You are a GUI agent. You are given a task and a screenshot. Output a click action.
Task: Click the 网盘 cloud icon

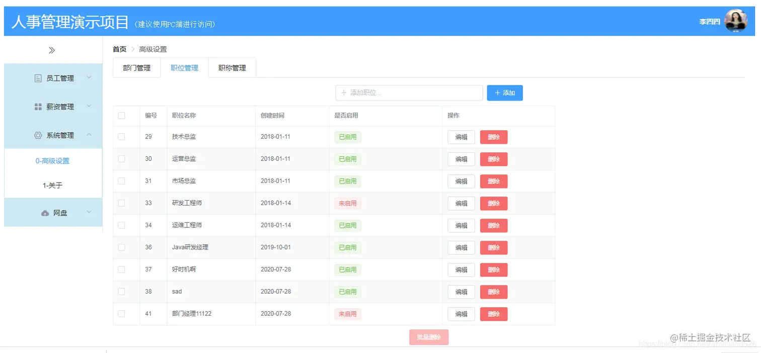(45, 213)
